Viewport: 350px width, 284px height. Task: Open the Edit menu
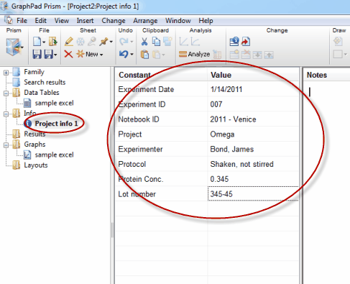[x=40, y=21]
